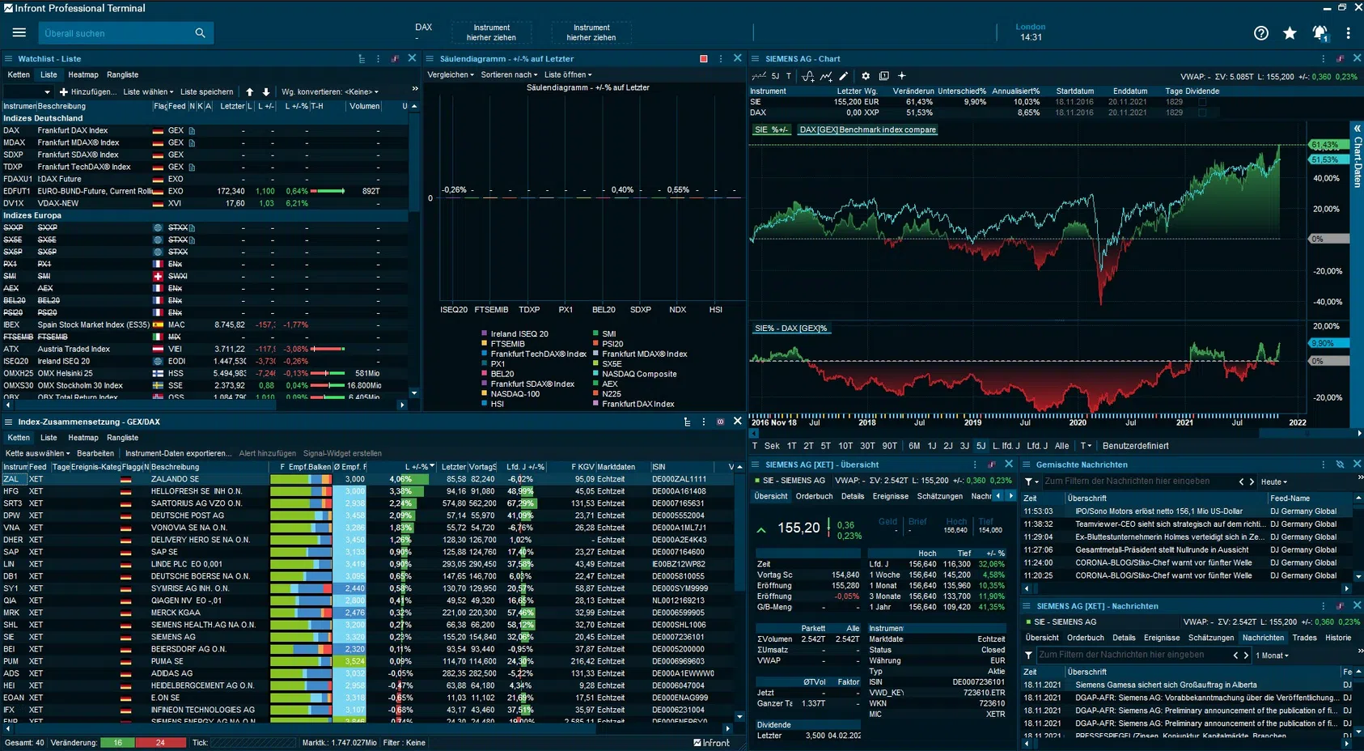Click Benutzerdefiniert time range button
Viewport: 1364px width, 751px height.
(x=1135, y=446)
